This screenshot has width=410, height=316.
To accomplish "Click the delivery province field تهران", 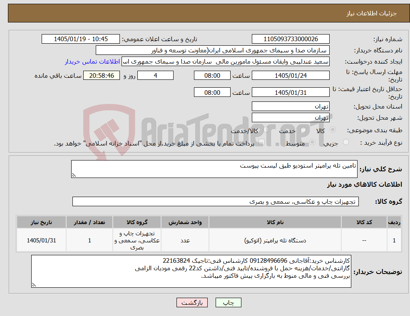I will point(291,106).
